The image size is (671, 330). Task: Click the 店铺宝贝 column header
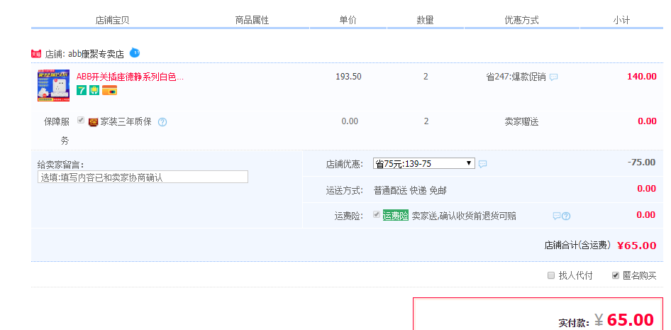point(112,20)
